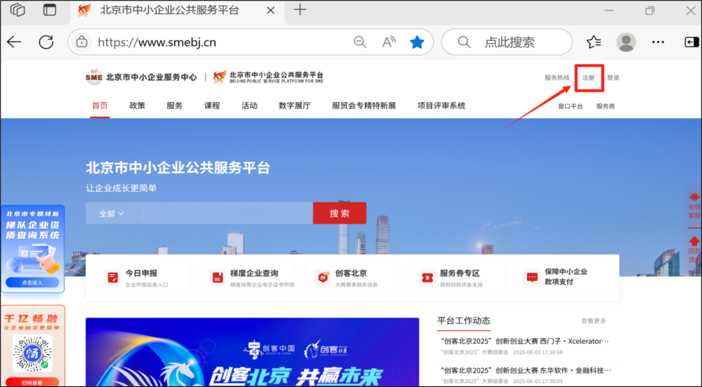This screenshot has height=387, width=702.
Task: Open the 课程 nav tab
Action: [x=212, y=106]
